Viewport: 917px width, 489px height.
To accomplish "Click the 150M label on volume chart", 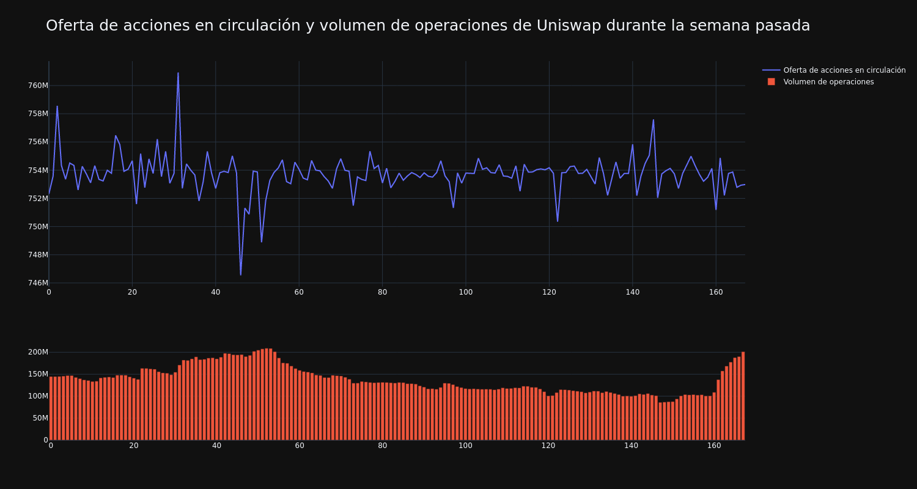I will [38, 374].
